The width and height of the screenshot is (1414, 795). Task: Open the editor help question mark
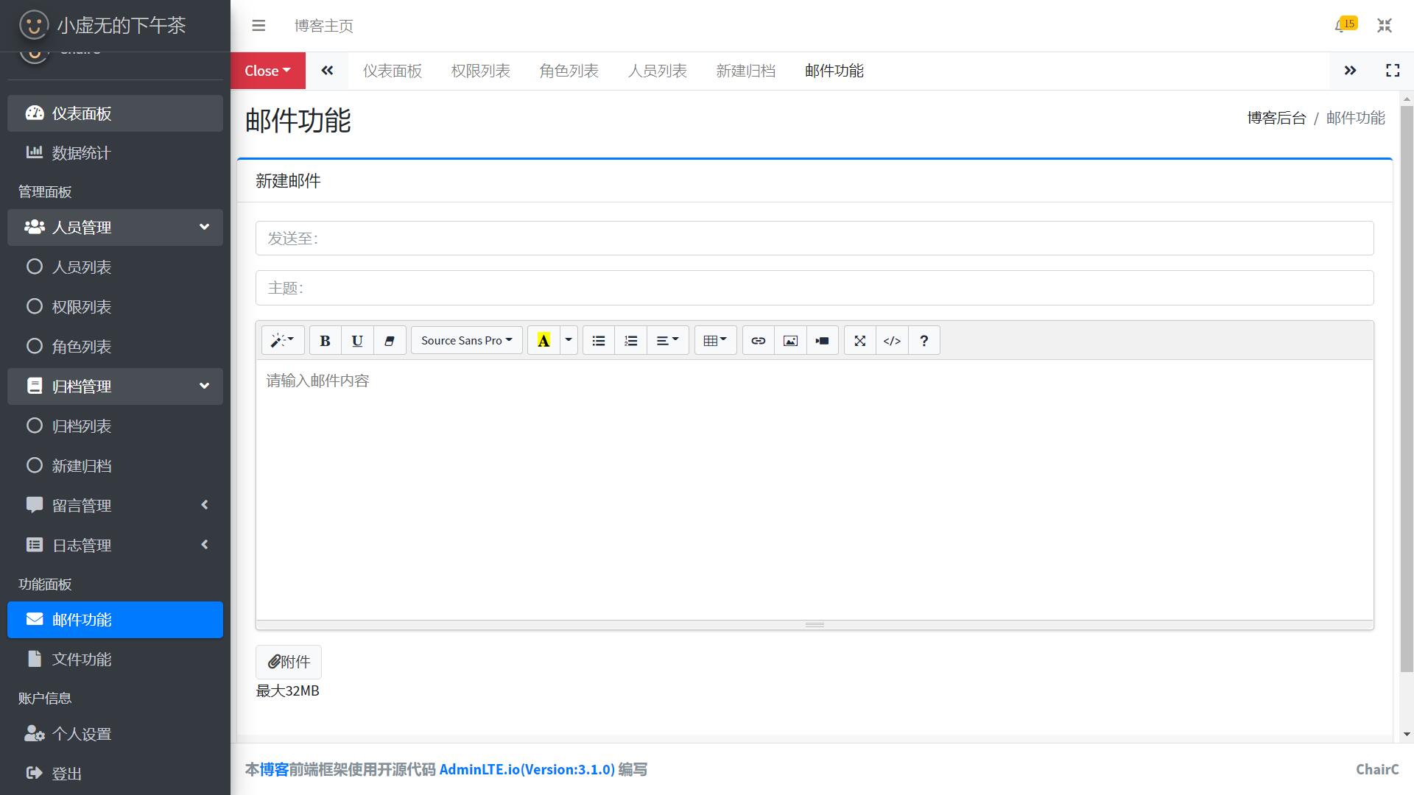click(924, 341)
